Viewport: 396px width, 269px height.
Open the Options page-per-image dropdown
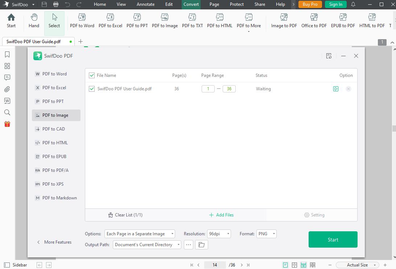140,234
